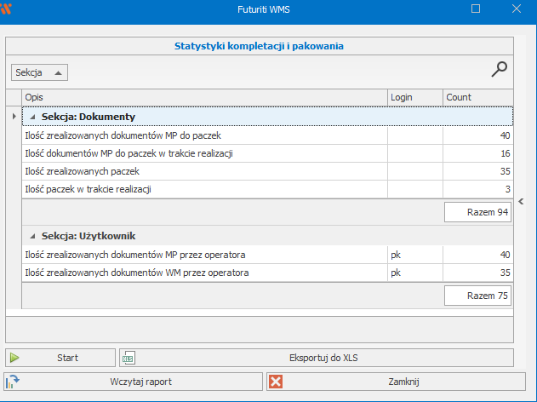Click the XLS export file icon
Image resolution: width=537 pixels, height=402 pixels.
[129, 358]
